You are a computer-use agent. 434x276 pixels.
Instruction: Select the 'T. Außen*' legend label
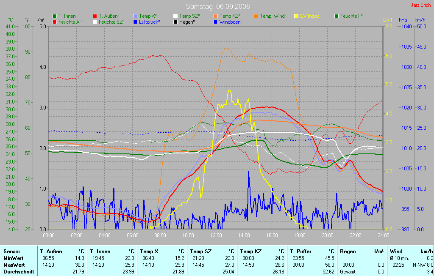(x=109, y=16)
